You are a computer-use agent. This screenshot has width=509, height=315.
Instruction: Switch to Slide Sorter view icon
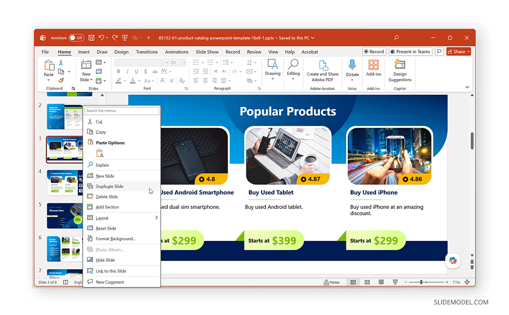click(367, 282)
